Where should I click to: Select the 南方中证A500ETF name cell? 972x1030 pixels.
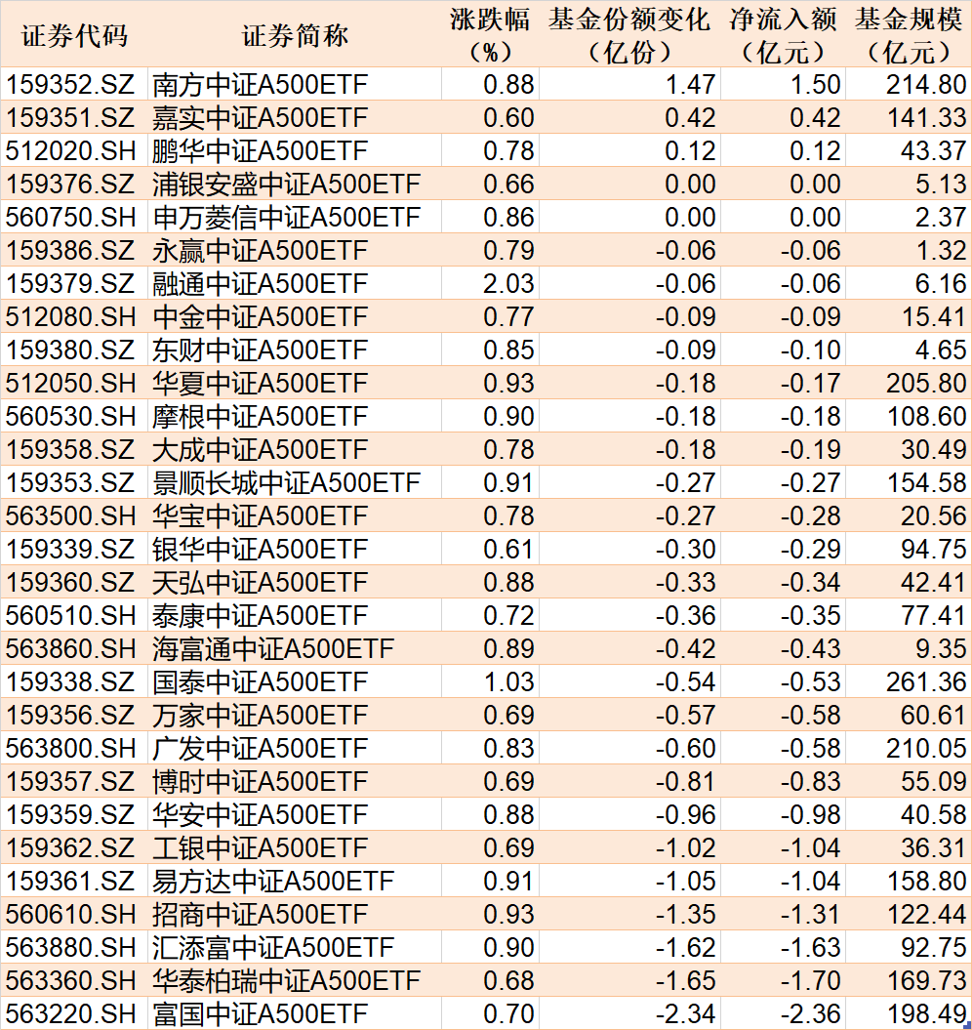pyautogui.click(x=261, y=85)
